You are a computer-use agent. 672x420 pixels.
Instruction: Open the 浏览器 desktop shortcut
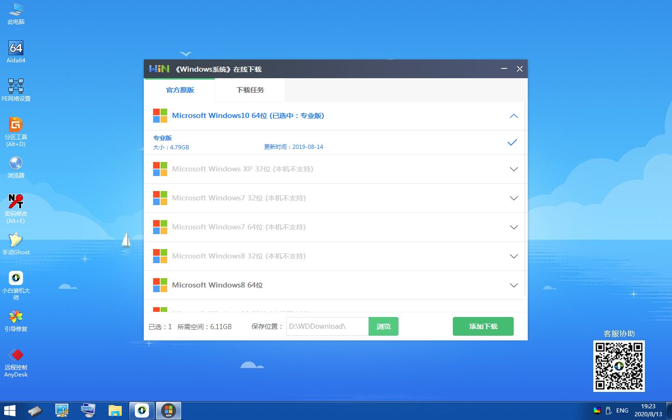(x=16, y=167)
